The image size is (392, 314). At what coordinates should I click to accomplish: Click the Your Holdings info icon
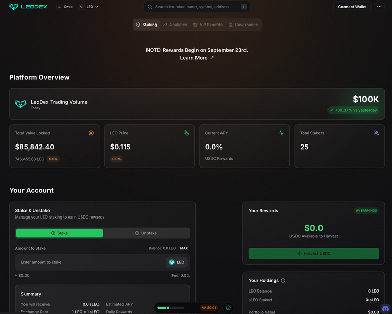click(283, 280)
